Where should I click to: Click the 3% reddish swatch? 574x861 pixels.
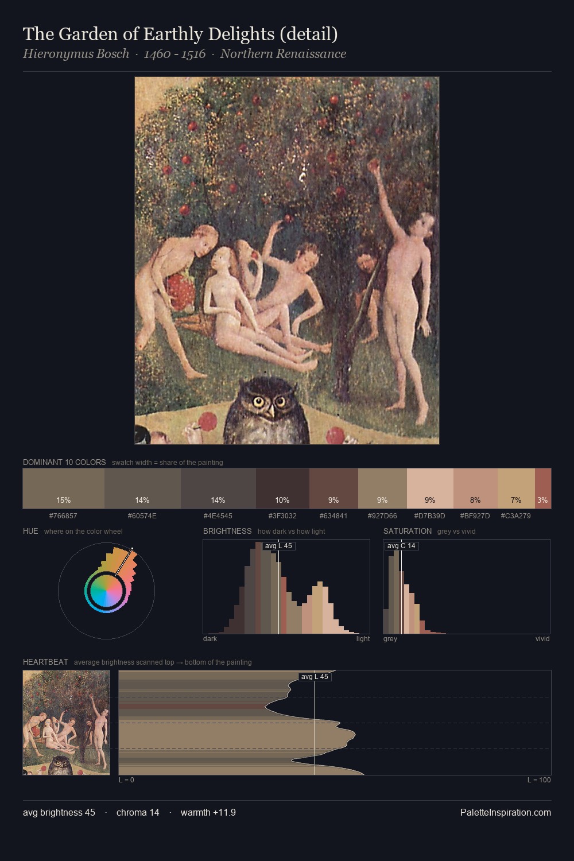coord(543,488)
